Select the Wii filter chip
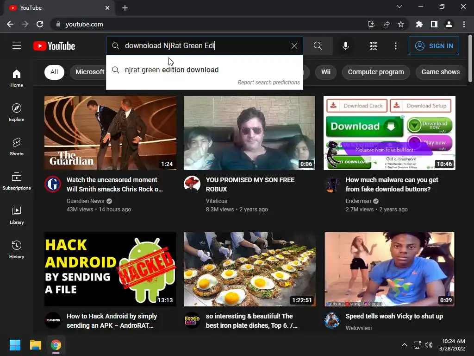This screenshot has height=356, width=474. [325, 72]
